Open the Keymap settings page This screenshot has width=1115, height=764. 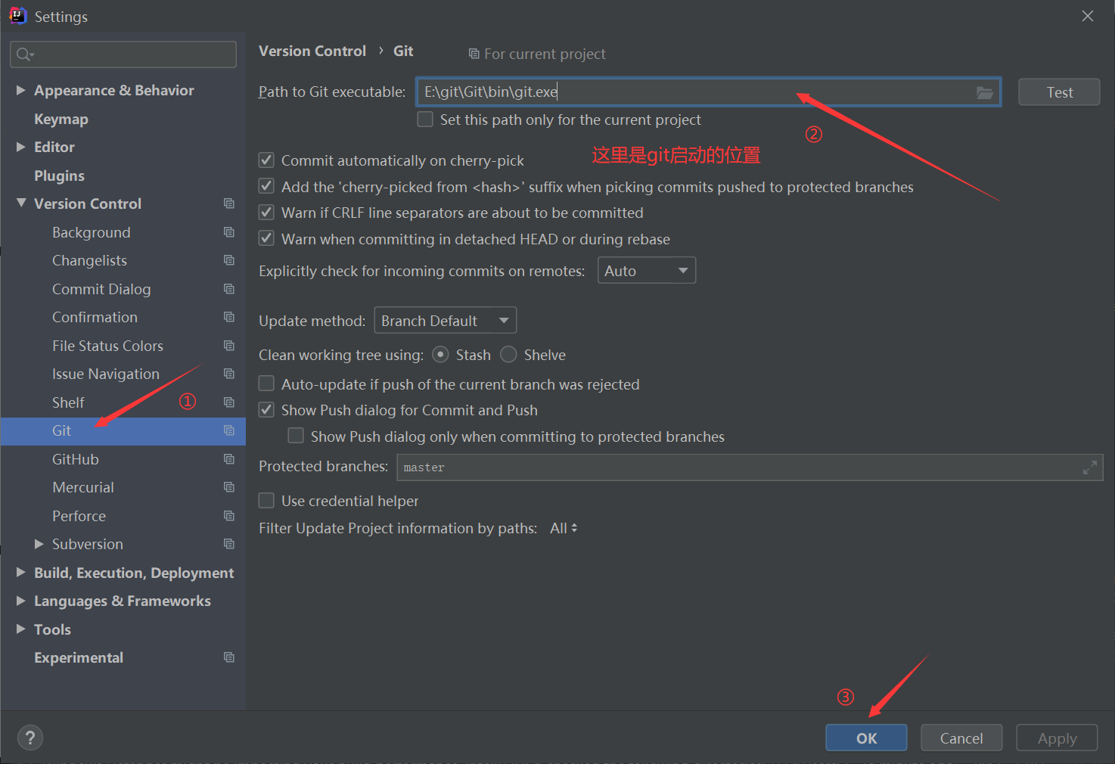point(61,119)
